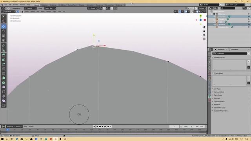Viewport: 251px width, 141px height.
Task: Switch perspective/orthographic grid icon
Action: (204, 39)
